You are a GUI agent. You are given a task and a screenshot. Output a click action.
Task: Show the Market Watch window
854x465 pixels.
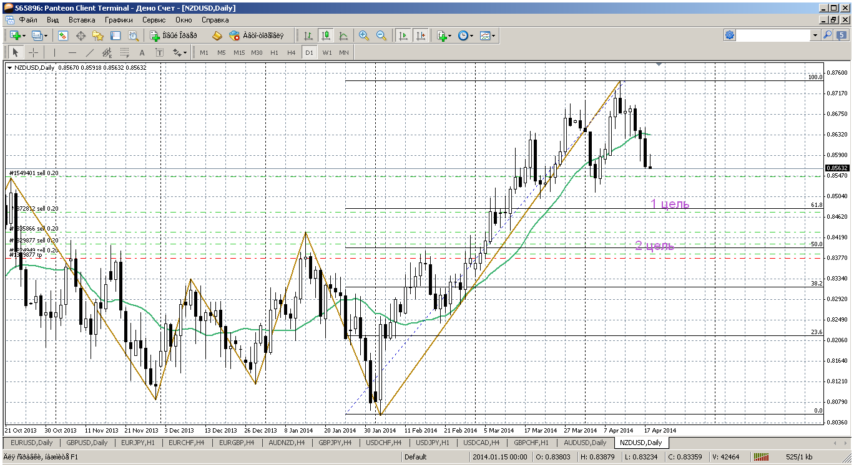tap(63, 36)
